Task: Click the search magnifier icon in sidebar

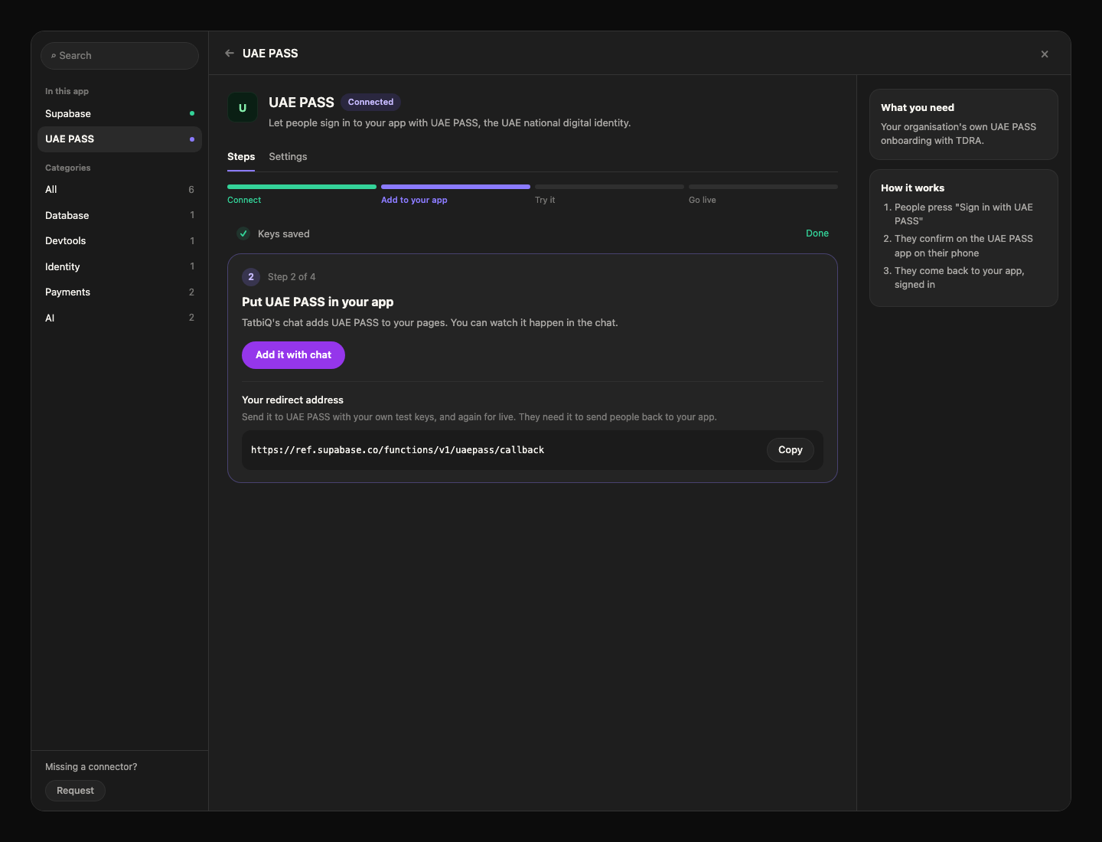Action: point(54,56)
